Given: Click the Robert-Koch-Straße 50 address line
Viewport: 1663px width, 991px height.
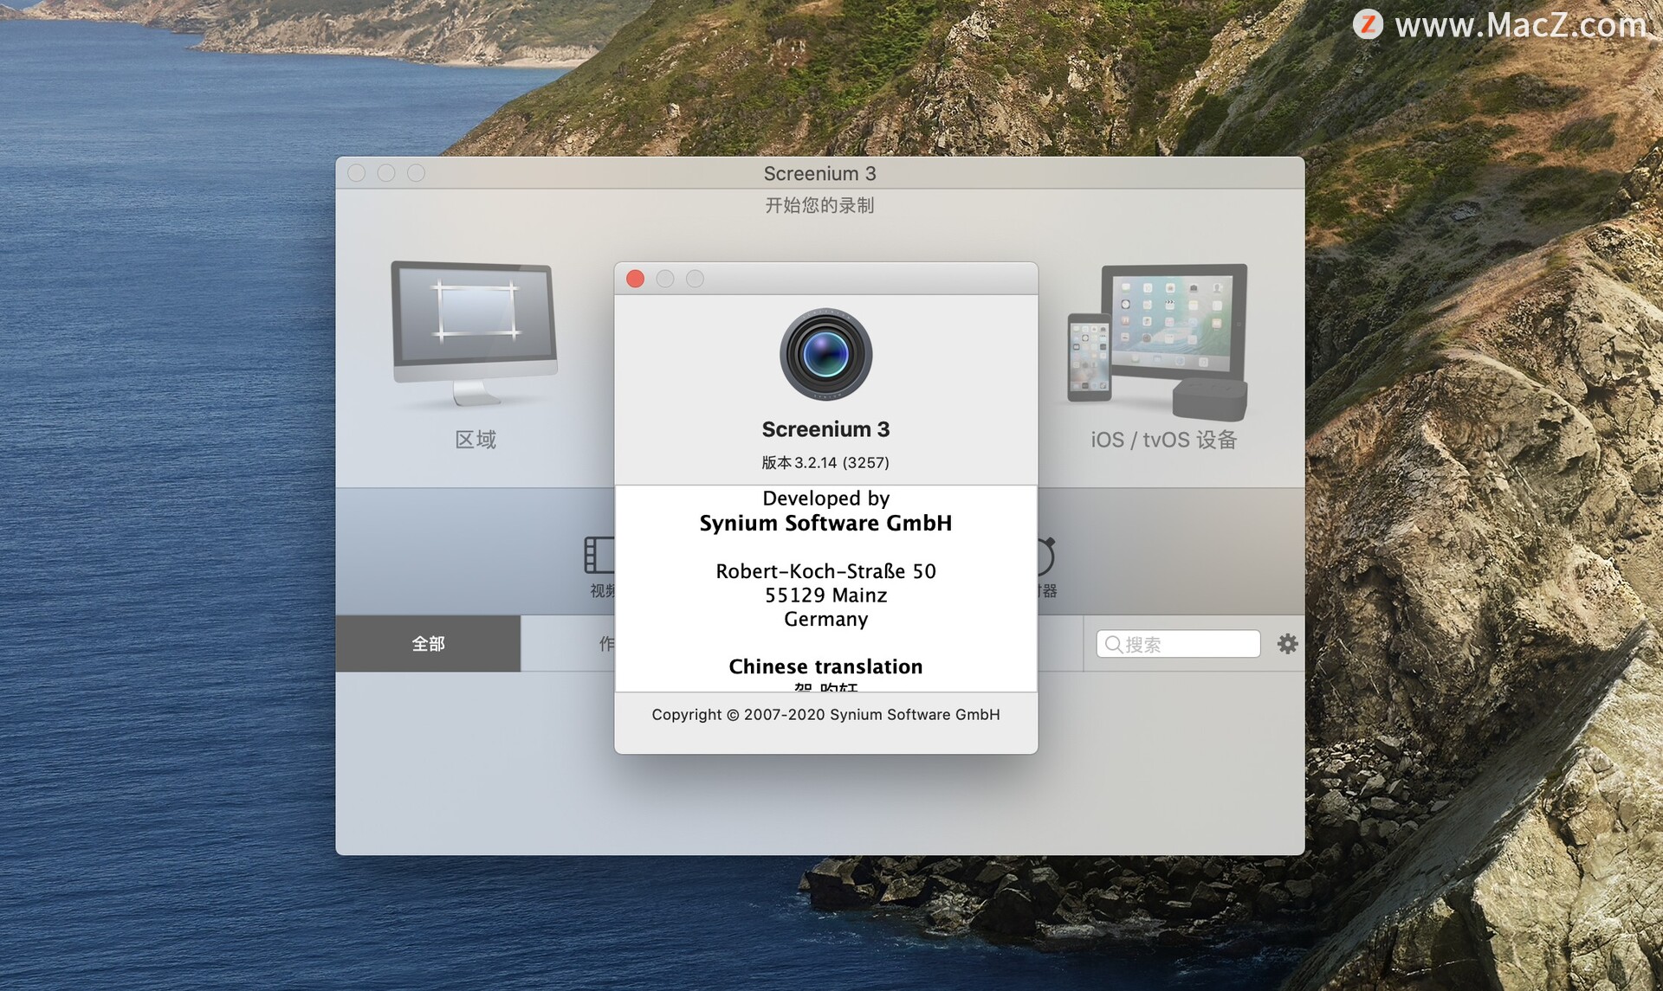Looking at the screenshot, I should click(825, 571).
